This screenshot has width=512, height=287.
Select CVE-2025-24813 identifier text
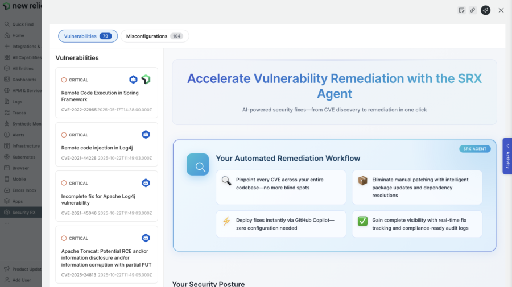(79, 275)
